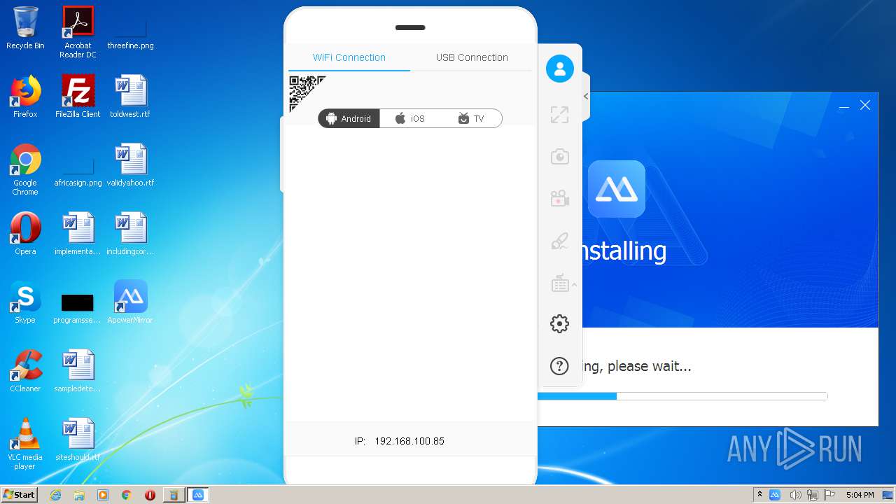Click the ApowerMirror system tray icon
This screenshot has width=896, height=504.
(775, 495)
